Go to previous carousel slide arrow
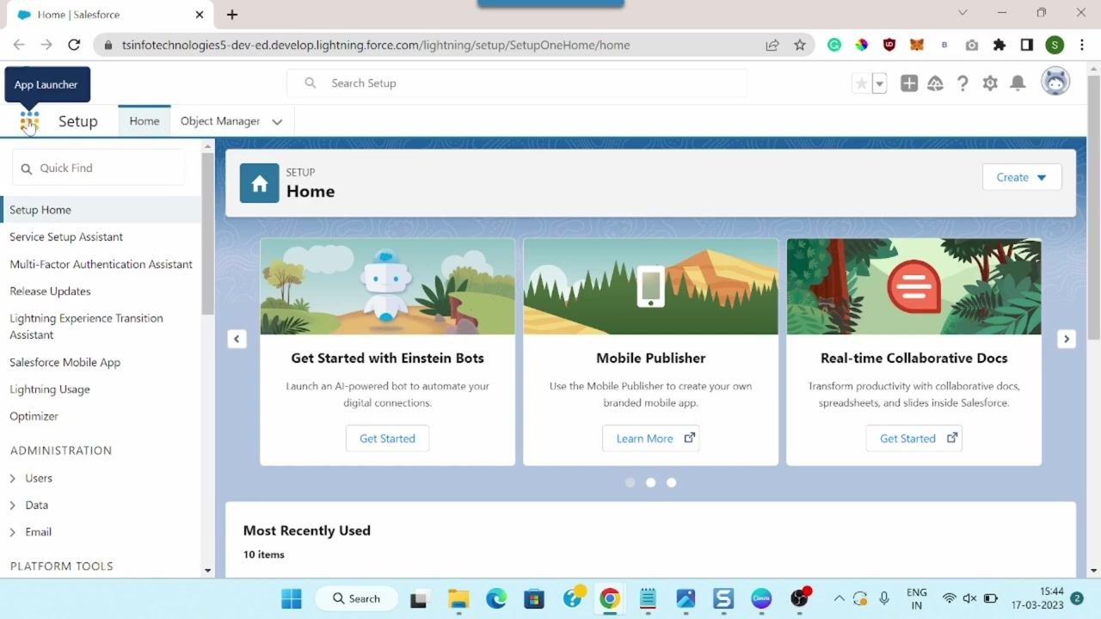 [237, 339]
